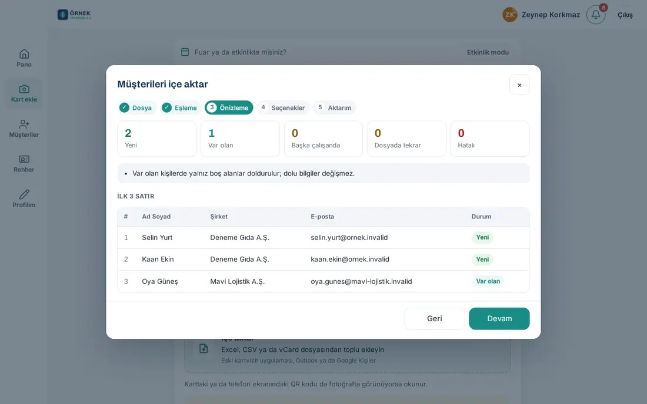The image size is (647, 404).
Task: Click the Yeni count card
Action: click(157, 139)
